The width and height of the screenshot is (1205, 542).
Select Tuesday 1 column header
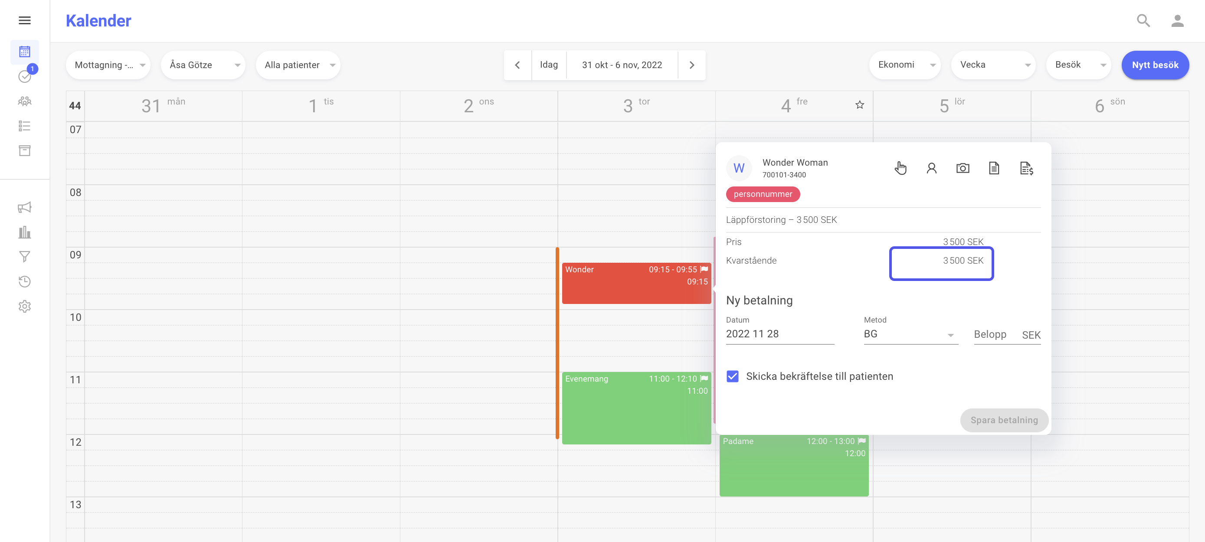(321, 106)
